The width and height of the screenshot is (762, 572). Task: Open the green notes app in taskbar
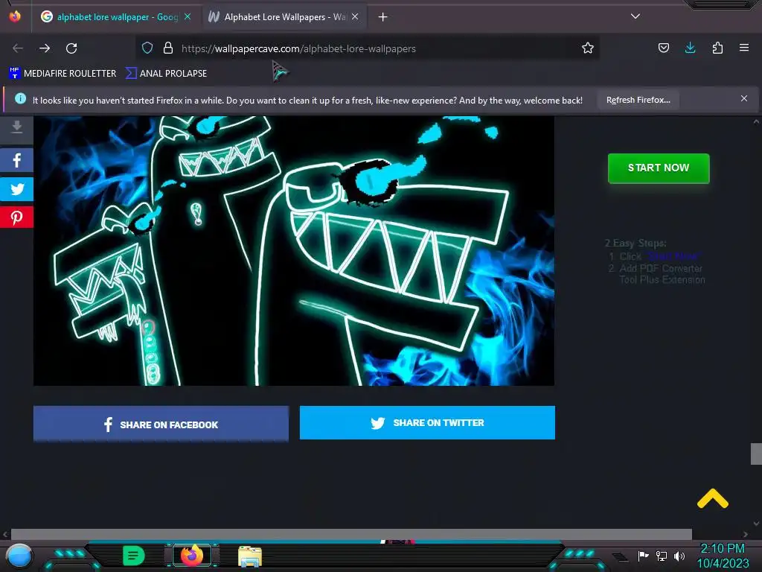coord(134,556)
